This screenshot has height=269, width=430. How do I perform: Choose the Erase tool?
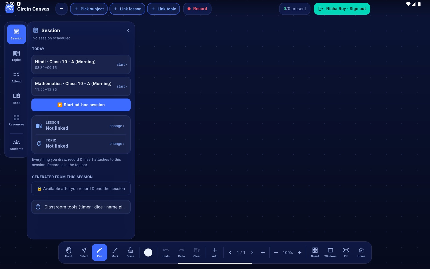tap(130, 252)
